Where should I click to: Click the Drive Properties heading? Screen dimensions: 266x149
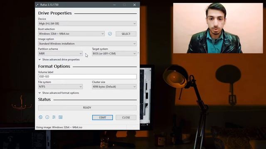coord(55,13)
